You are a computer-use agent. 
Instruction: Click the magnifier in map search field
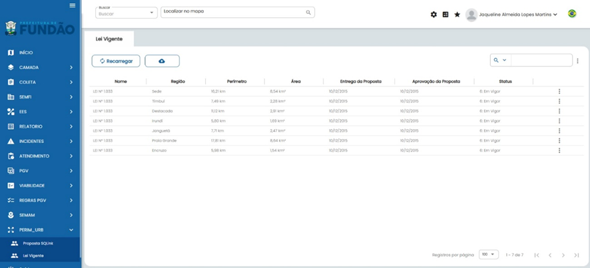tap(308, 13)
